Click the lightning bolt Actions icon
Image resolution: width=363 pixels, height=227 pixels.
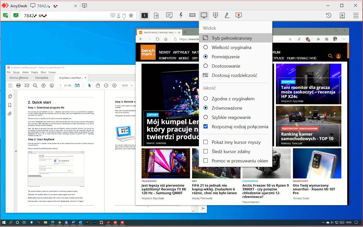click(x=181, y=15)
